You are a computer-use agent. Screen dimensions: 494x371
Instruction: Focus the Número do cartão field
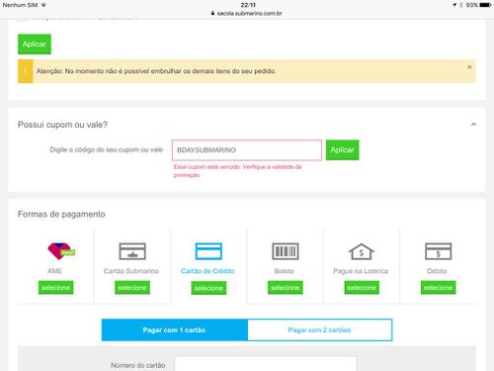pos(266,363)
